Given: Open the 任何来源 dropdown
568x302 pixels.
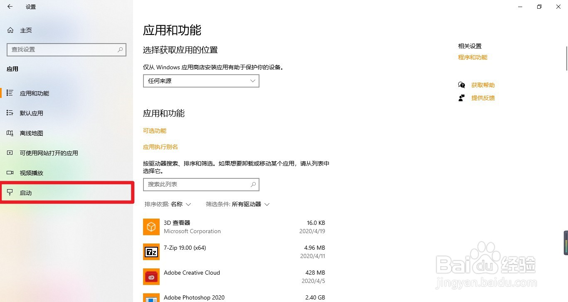Looking at the screenshot, I should click(x=201, y=81).
